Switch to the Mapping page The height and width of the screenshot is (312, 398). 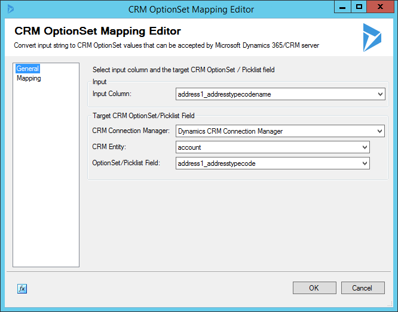point(29,78)
